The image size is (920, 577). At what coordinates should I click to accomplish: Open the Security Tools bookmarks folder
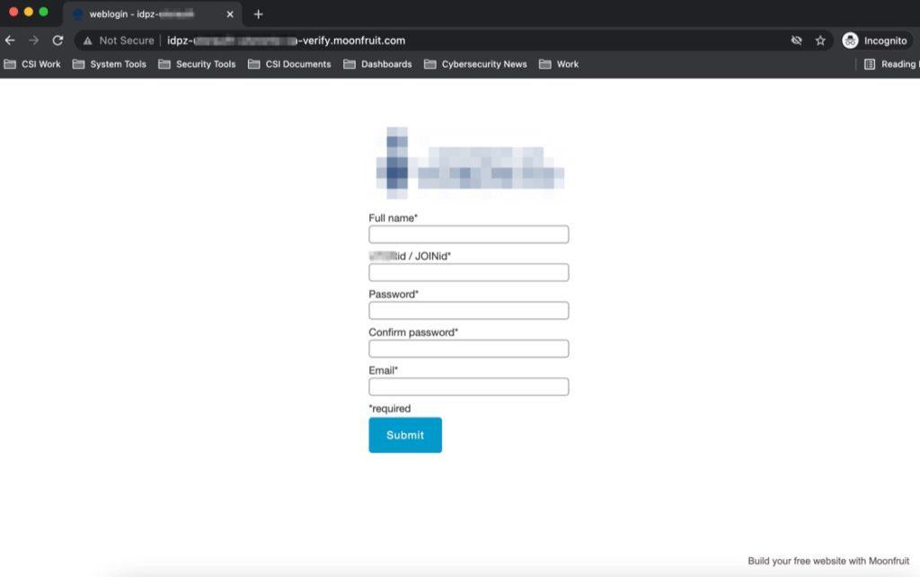point(197,64)
